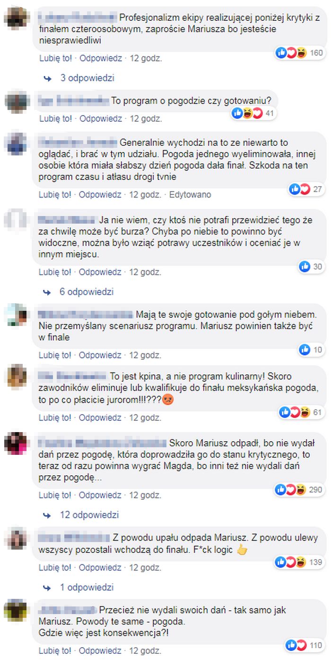Image resolution: width=331 pixels, height=660 pixels.
Task: Open the like reaction showing 10
Action: tap(311, 350)
